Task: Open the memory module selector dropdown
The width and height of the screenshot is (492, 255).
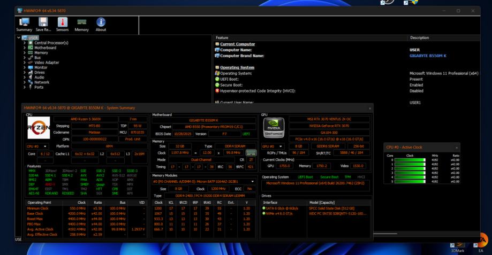Action: [203, 181]
